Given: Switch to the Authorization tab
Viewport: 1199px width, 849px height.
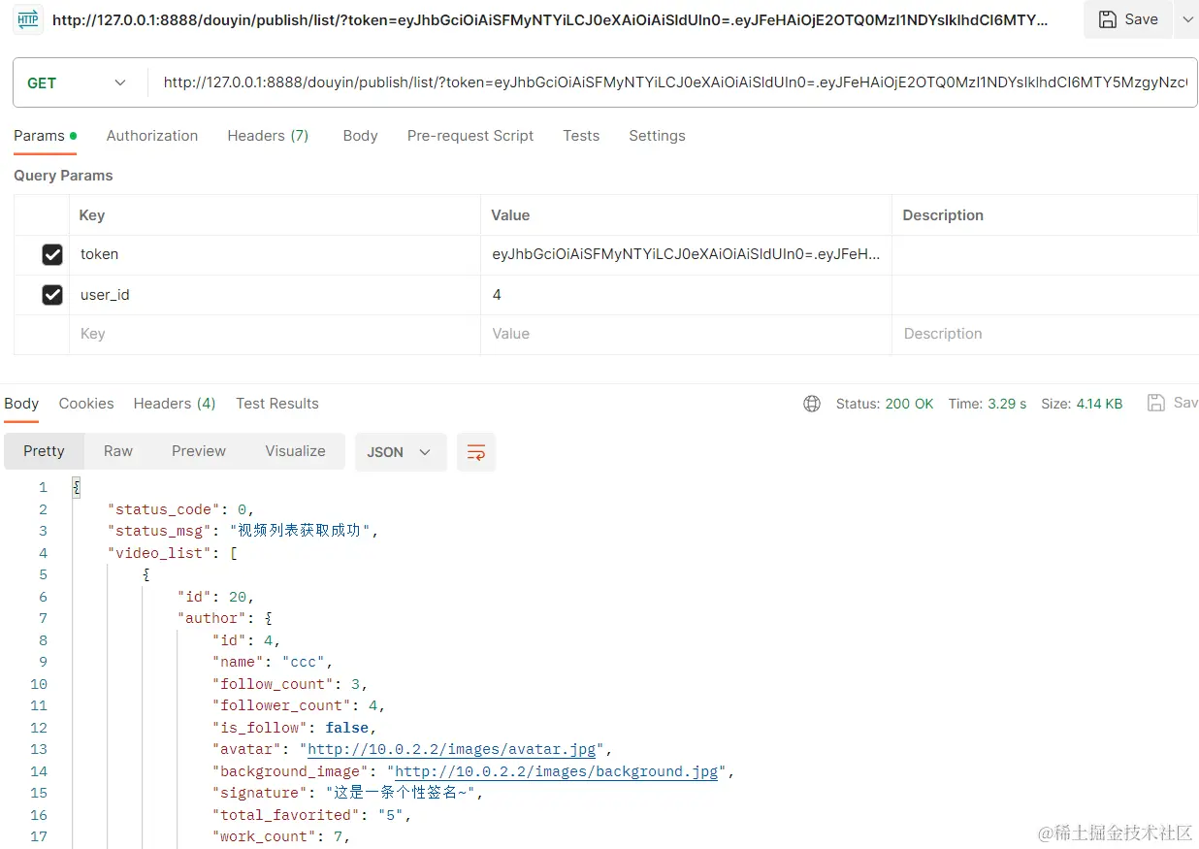Looking at the screenshot, I should point(152,136).
